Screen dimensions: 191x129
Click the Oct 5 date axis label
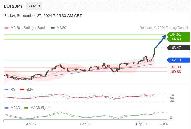(164, 124)
